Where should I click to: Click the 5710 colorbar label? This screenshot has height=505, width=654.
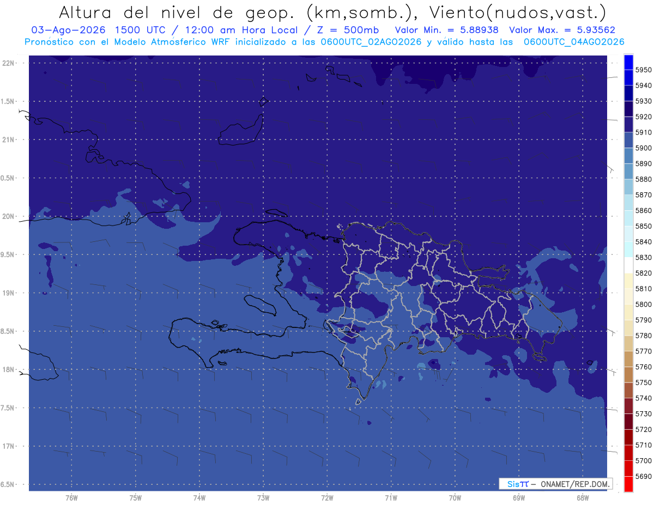[x=644, y=445]
